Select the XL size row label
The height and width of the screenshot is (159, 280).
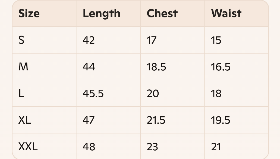pyautogui.click(x=25, y=120)
